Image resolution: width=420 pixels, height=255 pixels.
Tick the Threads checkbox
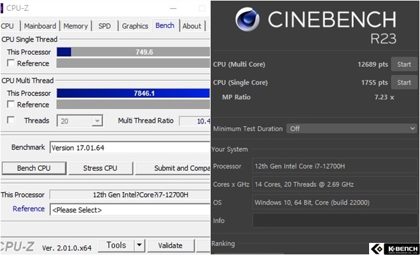11,120
